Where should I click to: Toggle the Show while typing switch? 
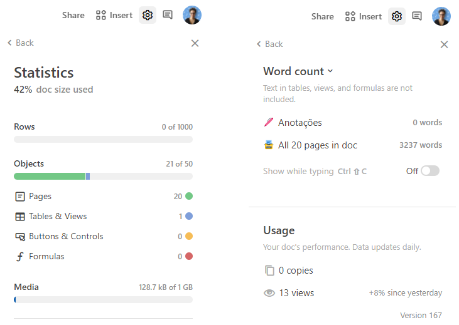point(430,171)
